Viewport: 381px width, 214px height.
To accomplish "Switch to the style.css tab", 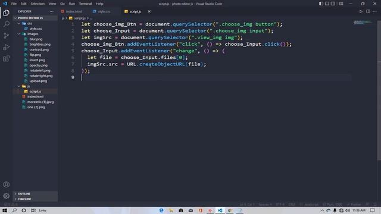I will pos(104,11).
